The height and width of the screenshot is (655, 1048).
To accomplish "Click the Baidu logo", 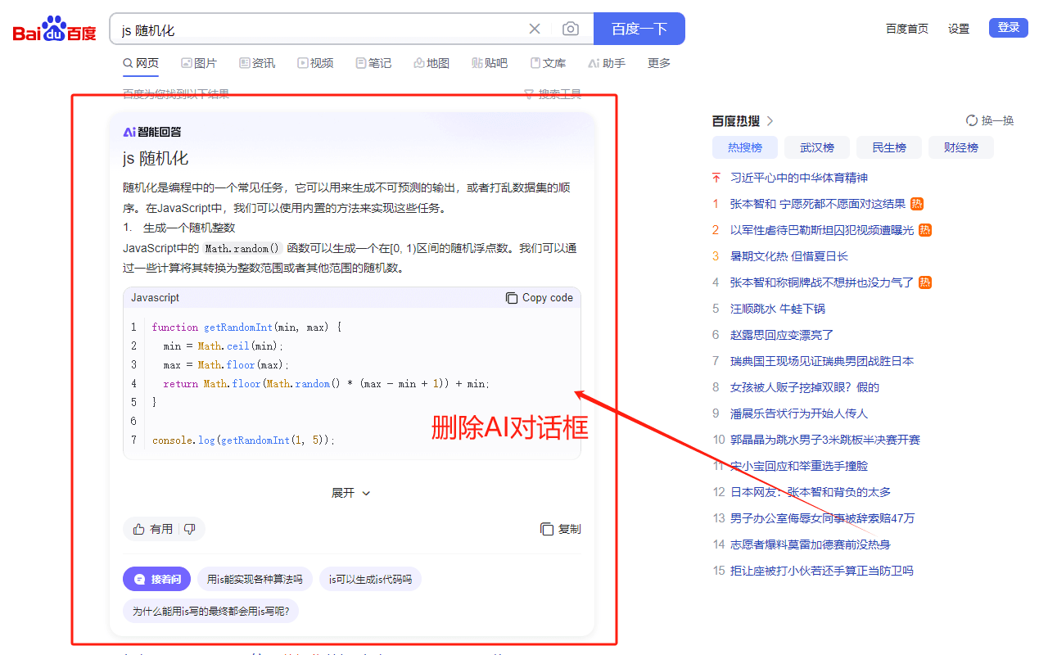I will click(x=54, y=29).
